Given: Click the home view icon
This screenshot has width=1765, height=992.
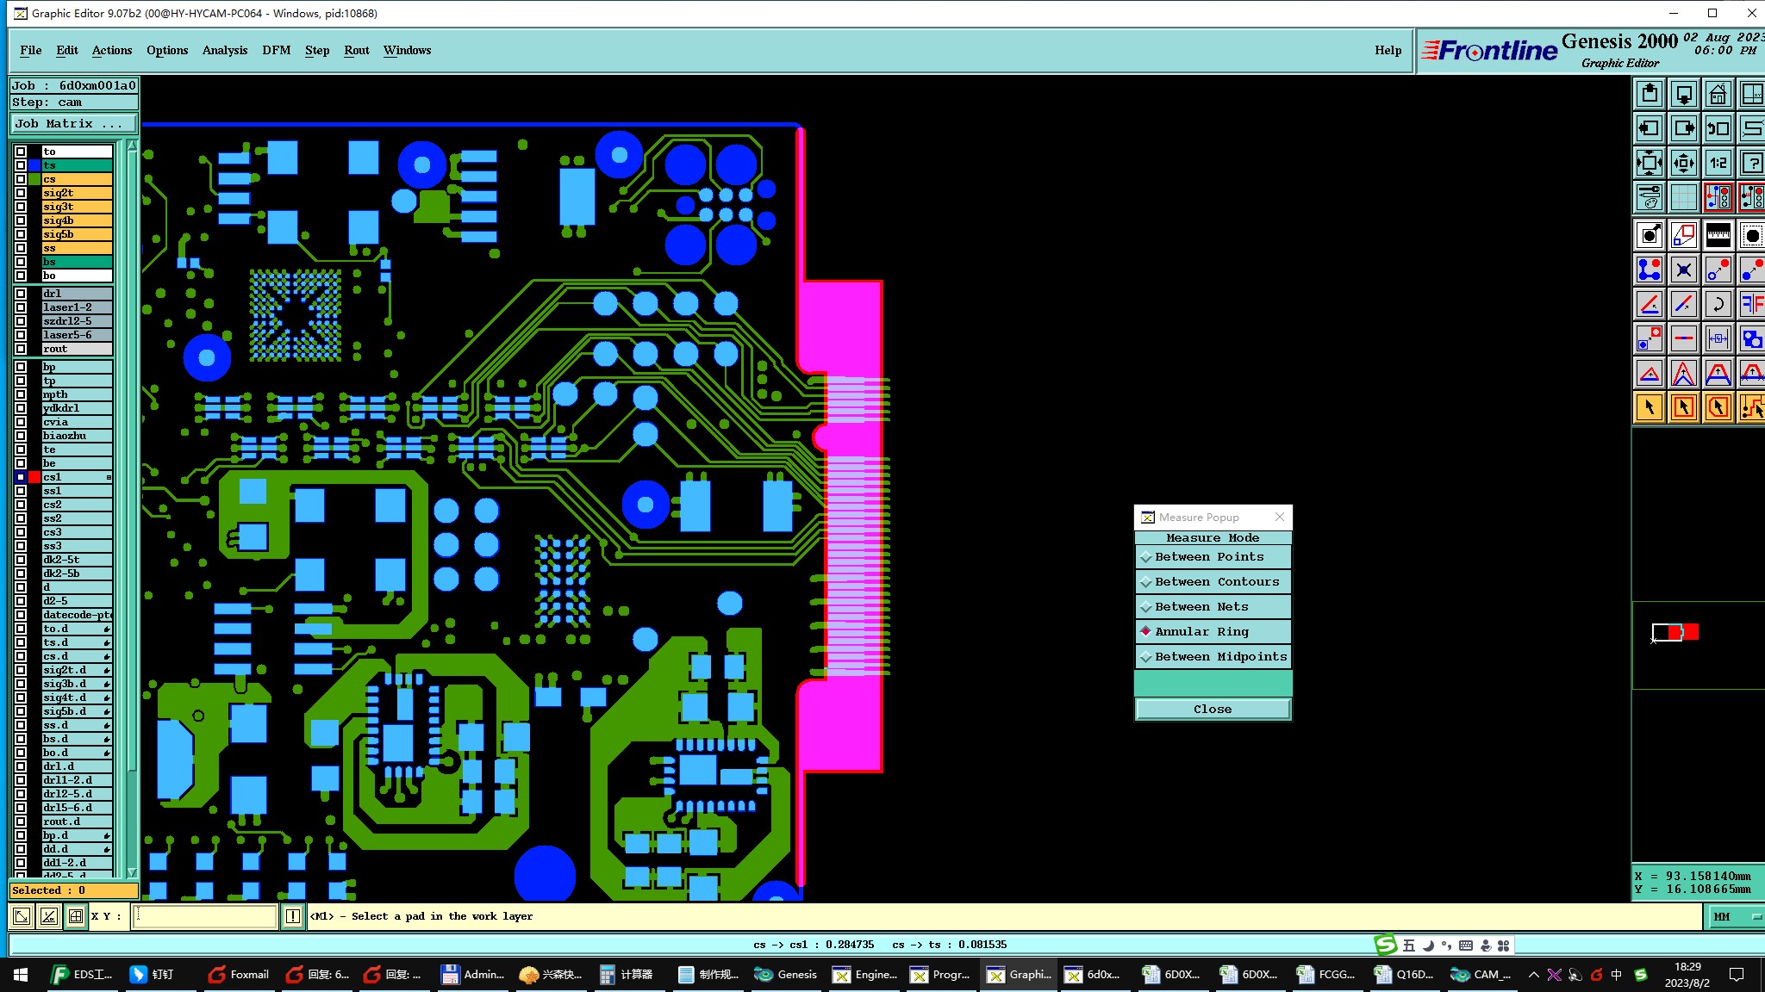Looking at the screenshot, I should pos(1718,94).
